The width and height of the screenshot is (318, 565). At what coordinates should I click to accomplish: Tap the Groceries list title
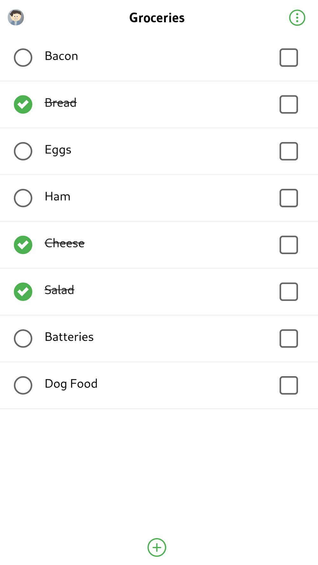point(157,18)
